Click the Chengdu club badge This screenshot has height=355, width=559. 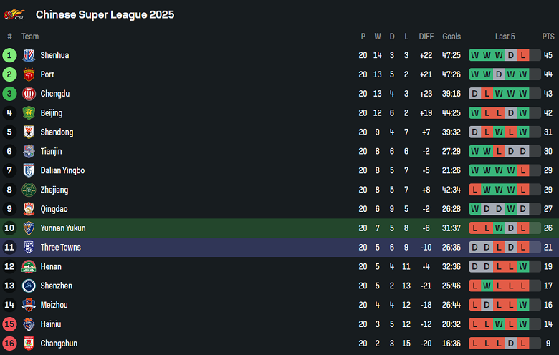coord(29,94)
